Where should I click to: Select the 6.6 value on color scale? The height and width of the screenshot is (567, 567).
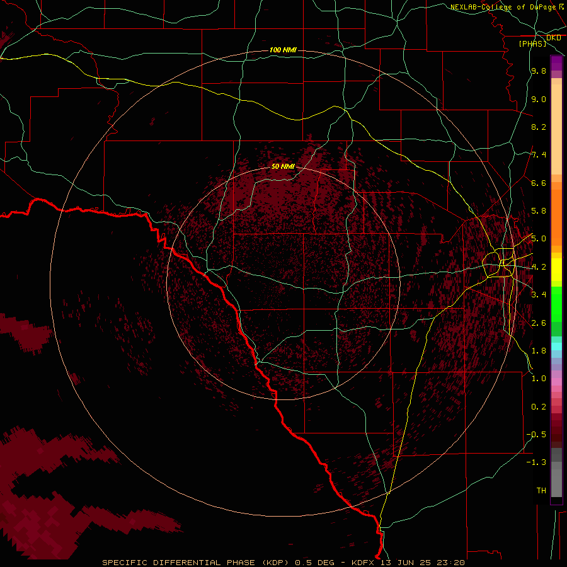coord(539,183)
